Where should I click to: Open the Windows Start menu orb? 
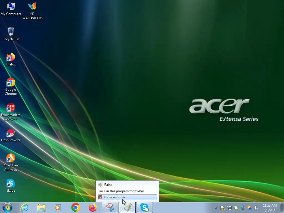(7, 207)
